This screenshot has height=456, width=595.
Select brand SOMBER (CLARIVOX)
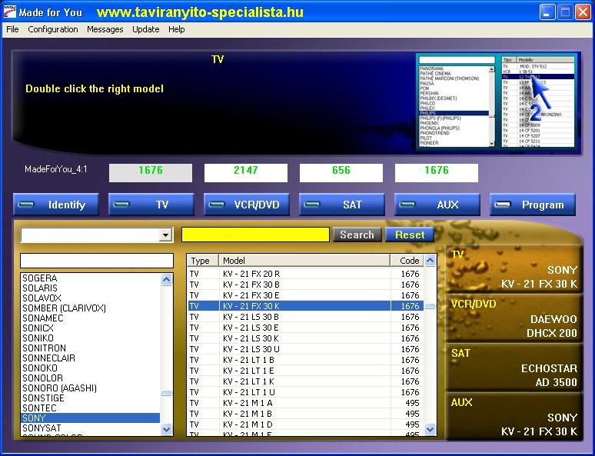pos(90,308)
